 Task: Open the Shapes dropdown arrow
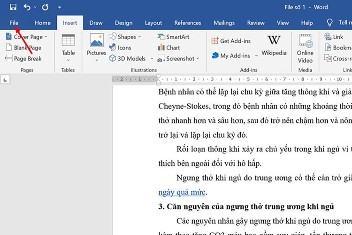tap(139, 37)
